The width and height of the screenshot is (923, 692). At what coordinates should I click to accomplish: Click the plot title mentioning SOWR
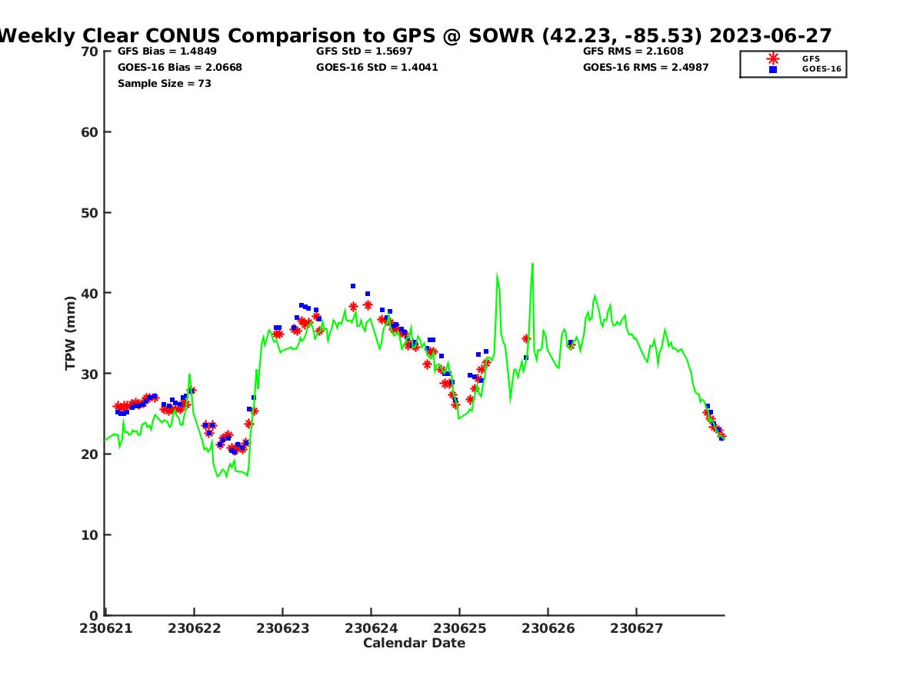tap(415, 35)
